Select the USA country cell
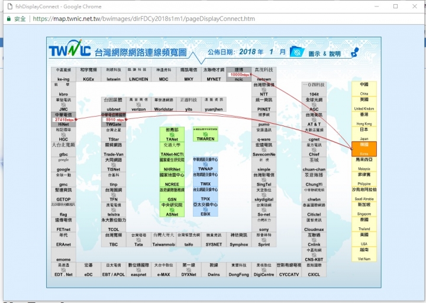The image size is (426, 303). [364, 239]
